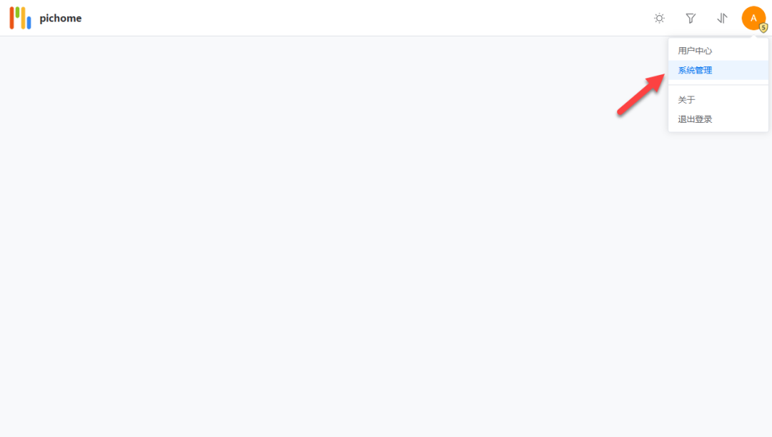Open the funnel filter icon

coord(691,18)
